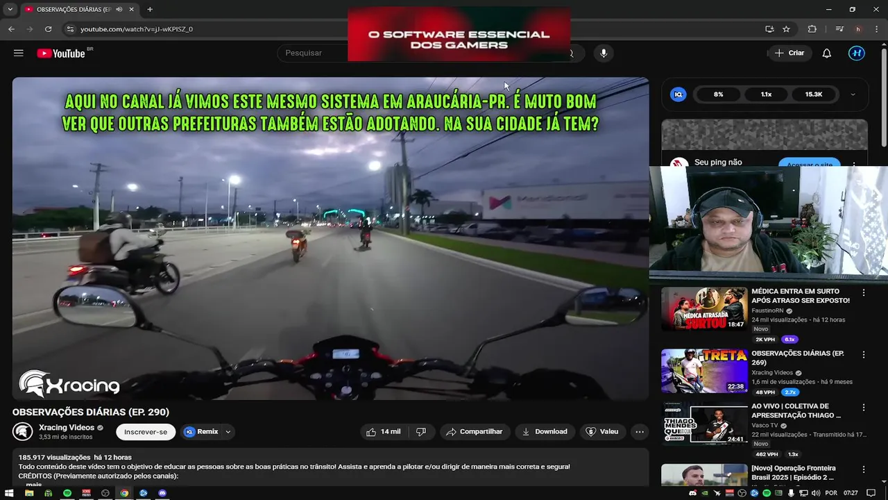Open the Chrome profile h icon
Viewport: 888px width, 500px height.
click(x=858, y=29)
